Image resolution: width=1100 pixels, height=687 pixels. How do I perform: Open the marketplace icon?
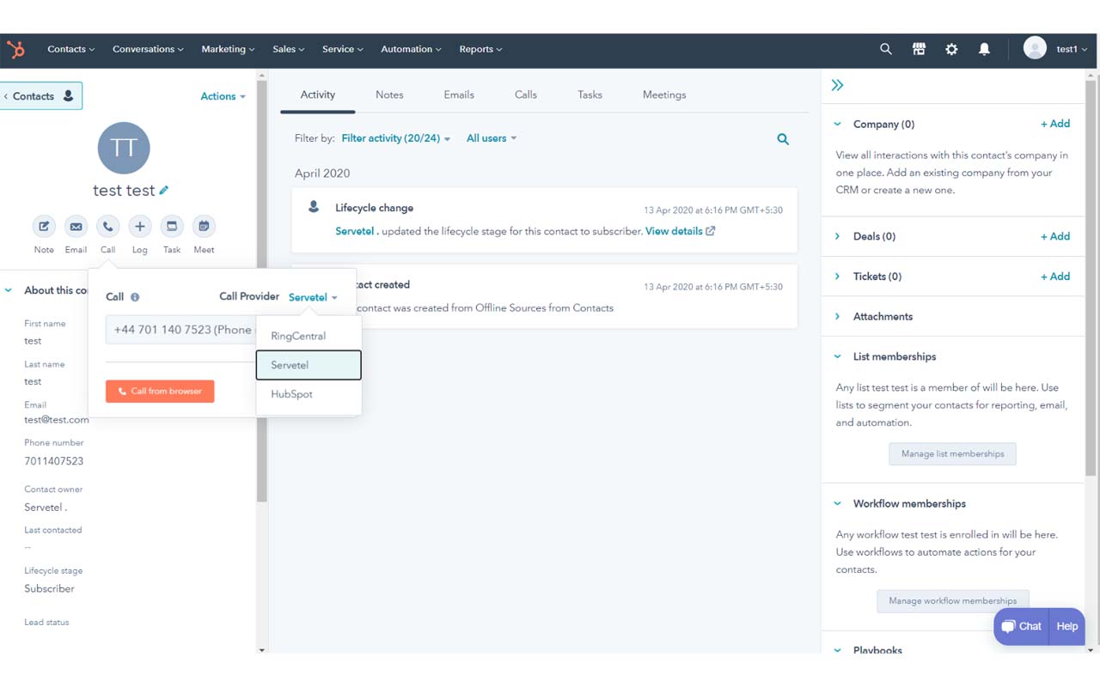pyautogui.click(x=919, y=50)
